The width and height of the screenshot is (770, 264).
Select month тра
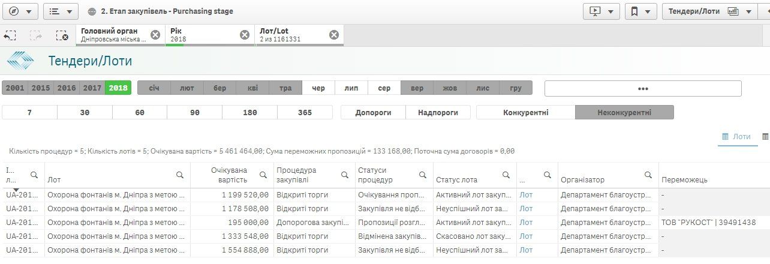point(285,88)
